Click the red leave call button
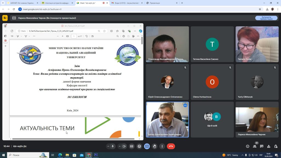Image resolution: width=281 pixels, height=158 pixels. 171,146
